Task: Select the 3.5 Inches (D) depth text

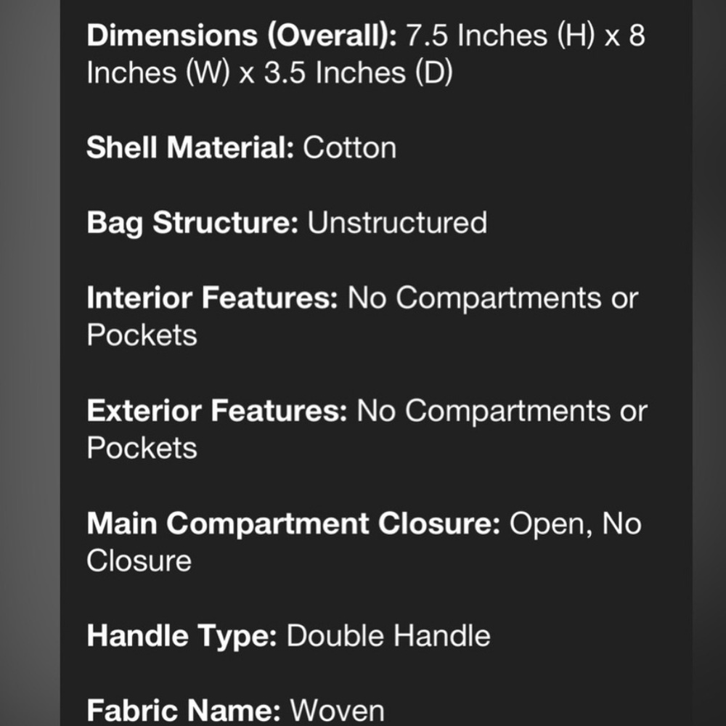Action: 359,73
